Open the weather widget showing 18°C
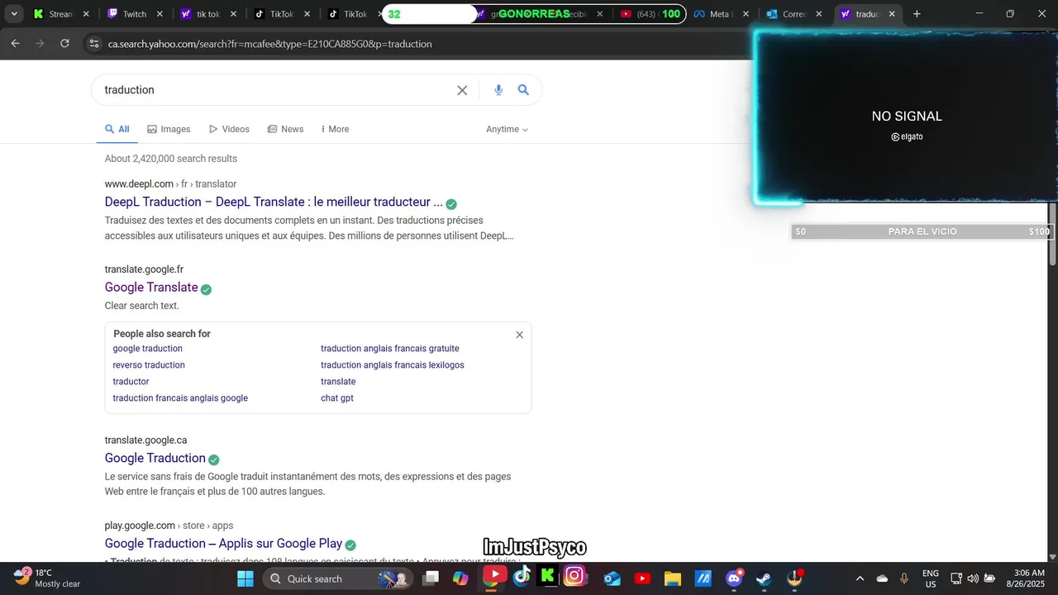This screenshot has height=595, width=1058. point(46,578)
